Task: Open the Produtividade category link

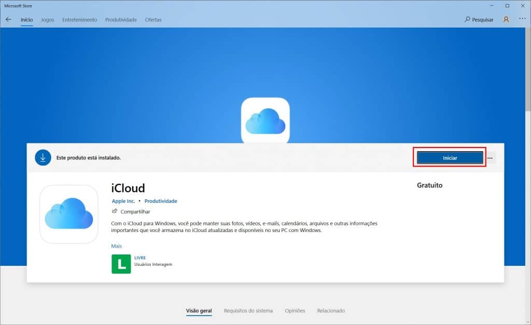Action: pyautogui.click(x=161, y=201)
